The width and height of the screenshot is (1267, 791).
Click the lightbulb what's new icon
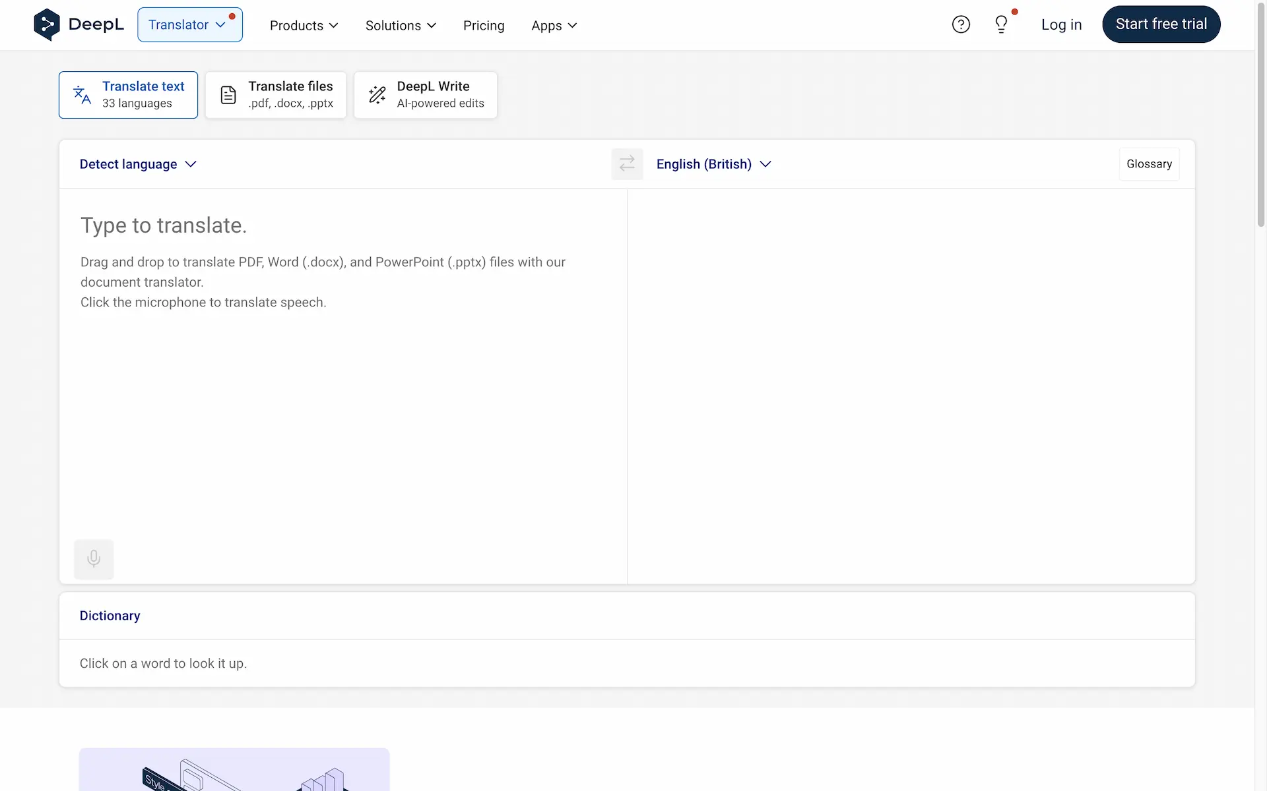point(1000,24)
